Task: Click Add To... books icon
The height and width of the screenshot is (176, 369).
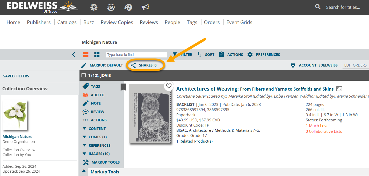Action: [x=95, y=95]
